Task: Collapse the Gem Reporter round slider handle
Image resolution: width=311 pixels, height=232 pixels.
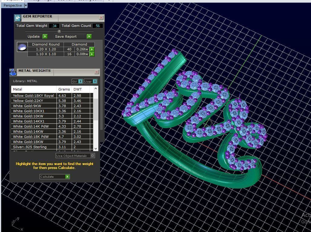Action: click(59, 31)
